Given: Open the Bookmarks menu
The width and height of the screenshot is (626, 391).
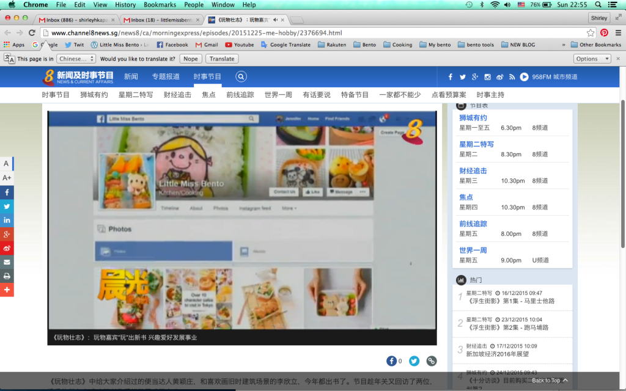Looking at the screenshot, I should pyautogui.click(x=160, y=4).
